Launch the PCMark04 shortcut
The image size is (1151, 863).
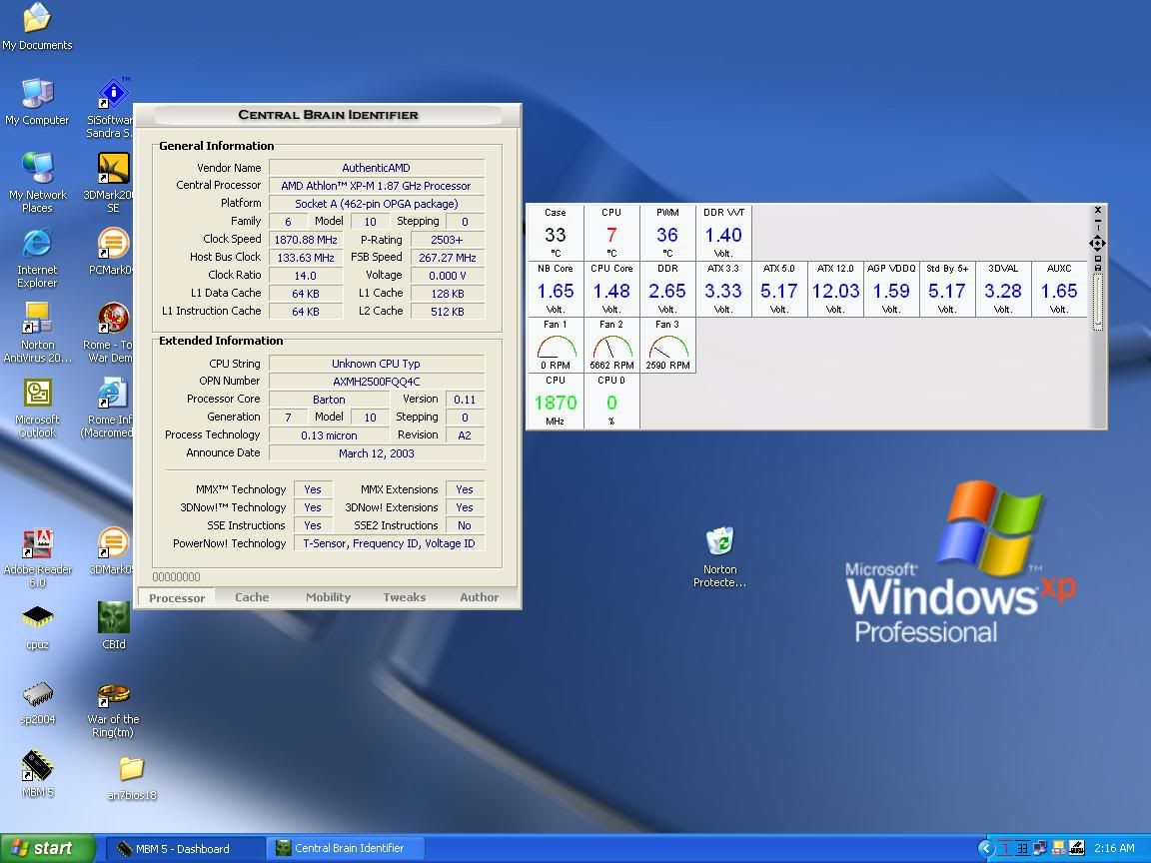point(113,244)
